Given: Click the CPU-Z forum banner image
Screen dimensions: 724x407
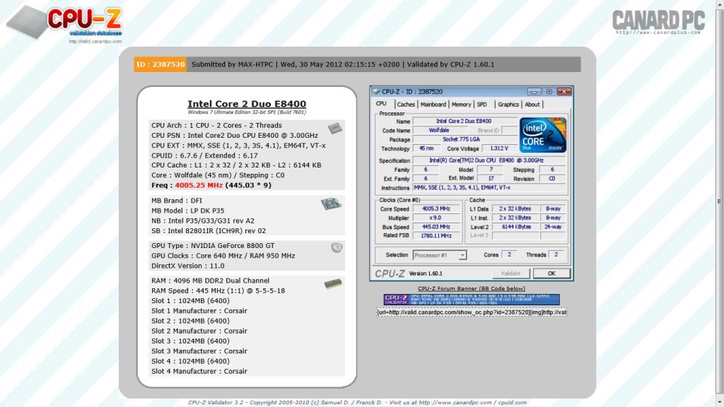Looking at the screenshot, I should pos(472,300).
